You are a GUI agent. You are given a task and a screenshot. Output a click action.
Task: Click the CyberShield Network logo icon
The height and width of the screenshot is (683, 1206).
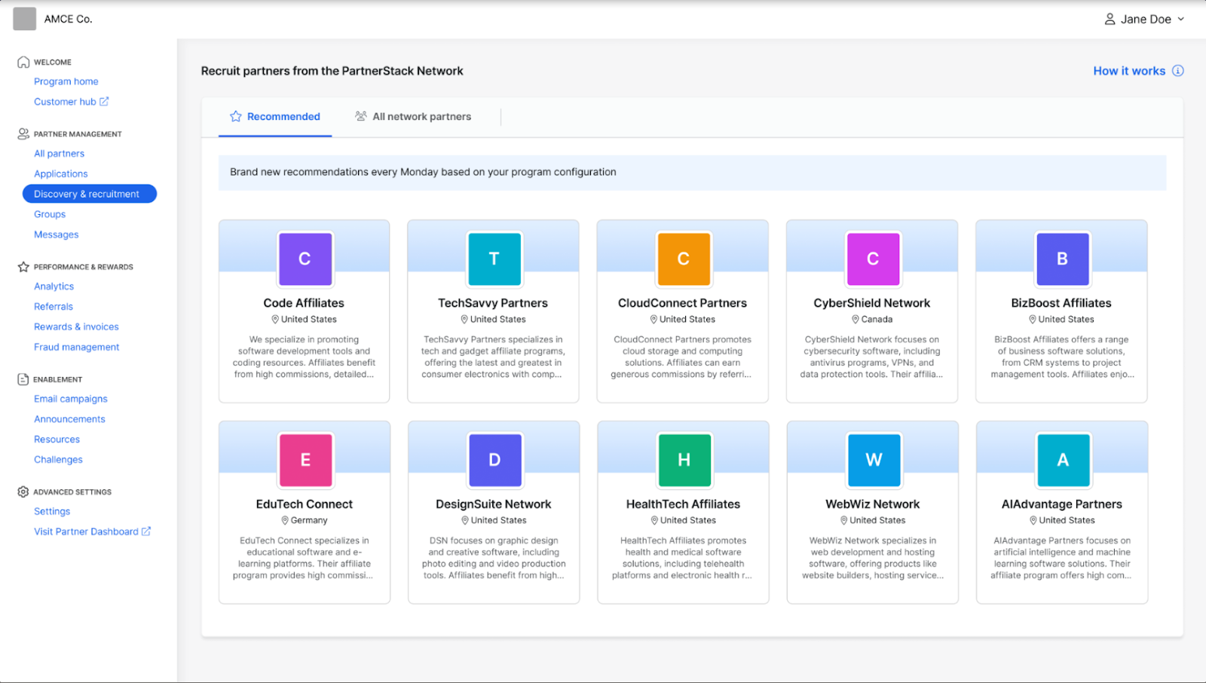pos(872,259)
